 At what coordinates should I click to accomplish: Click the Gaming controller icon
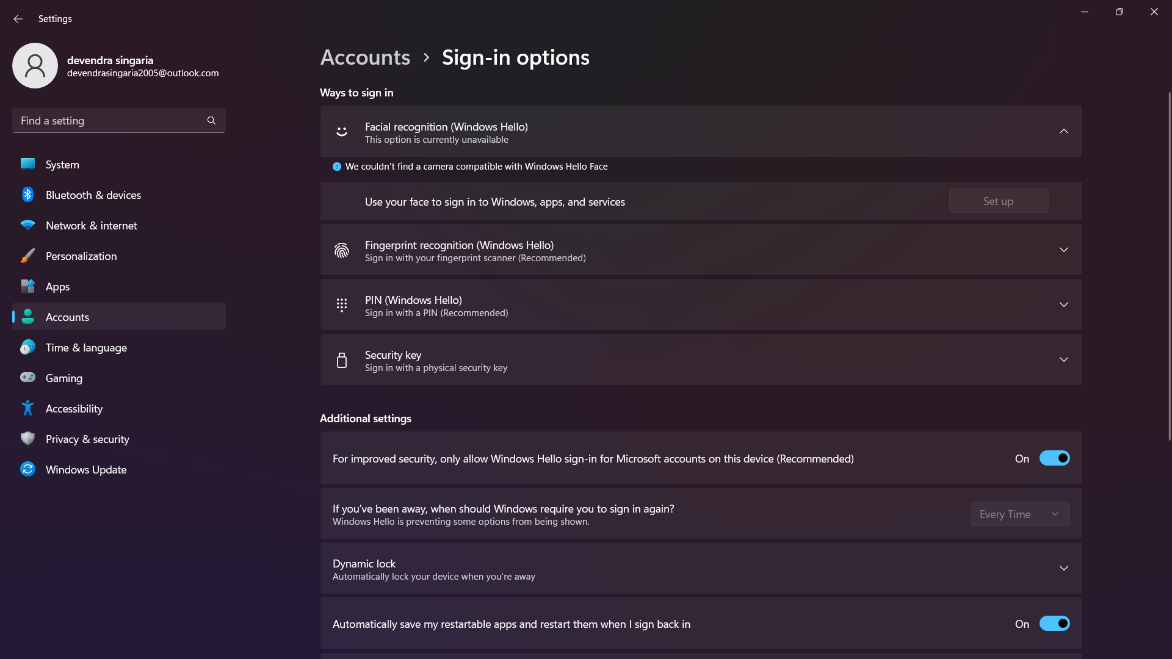point(28,378)
